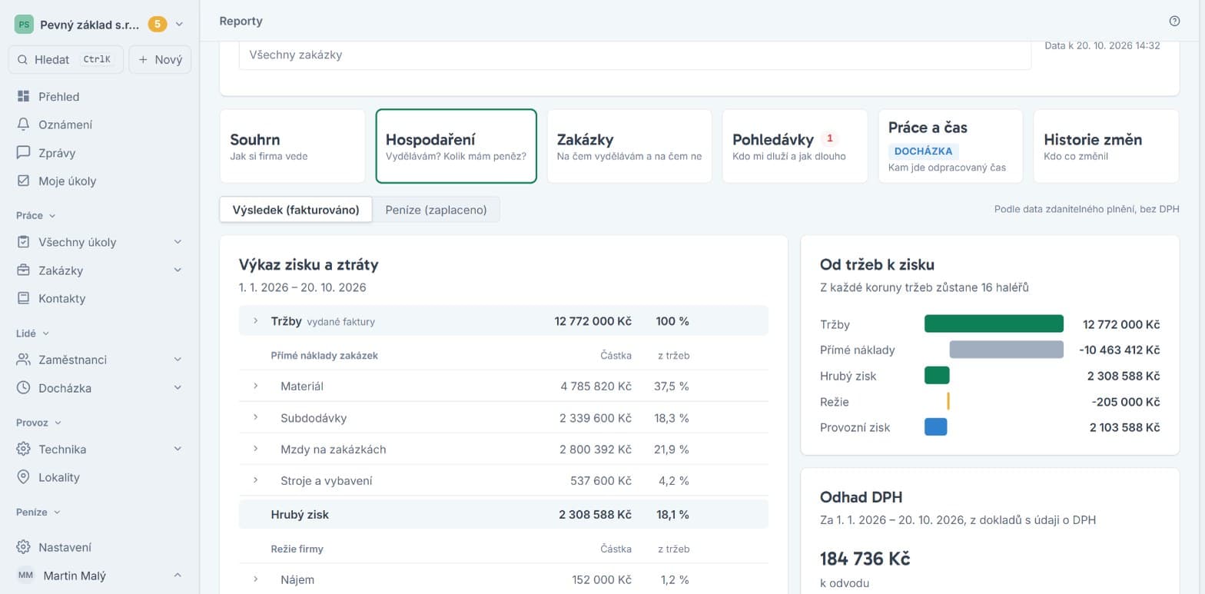Open the Historie změn report tab
The image size is (1205, 594).
click(x=1106, y=146)
